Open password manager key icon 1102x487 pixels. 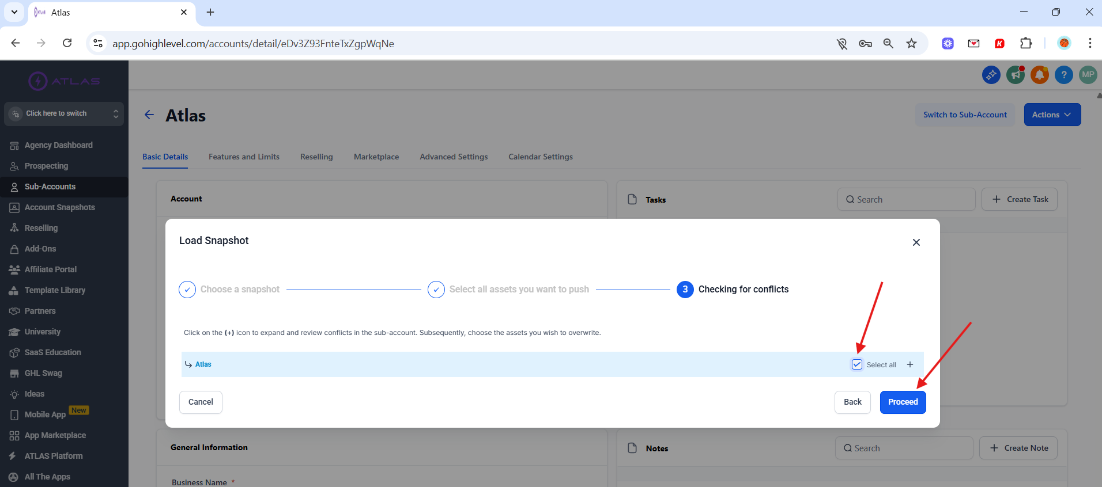[x=865, y=43]
